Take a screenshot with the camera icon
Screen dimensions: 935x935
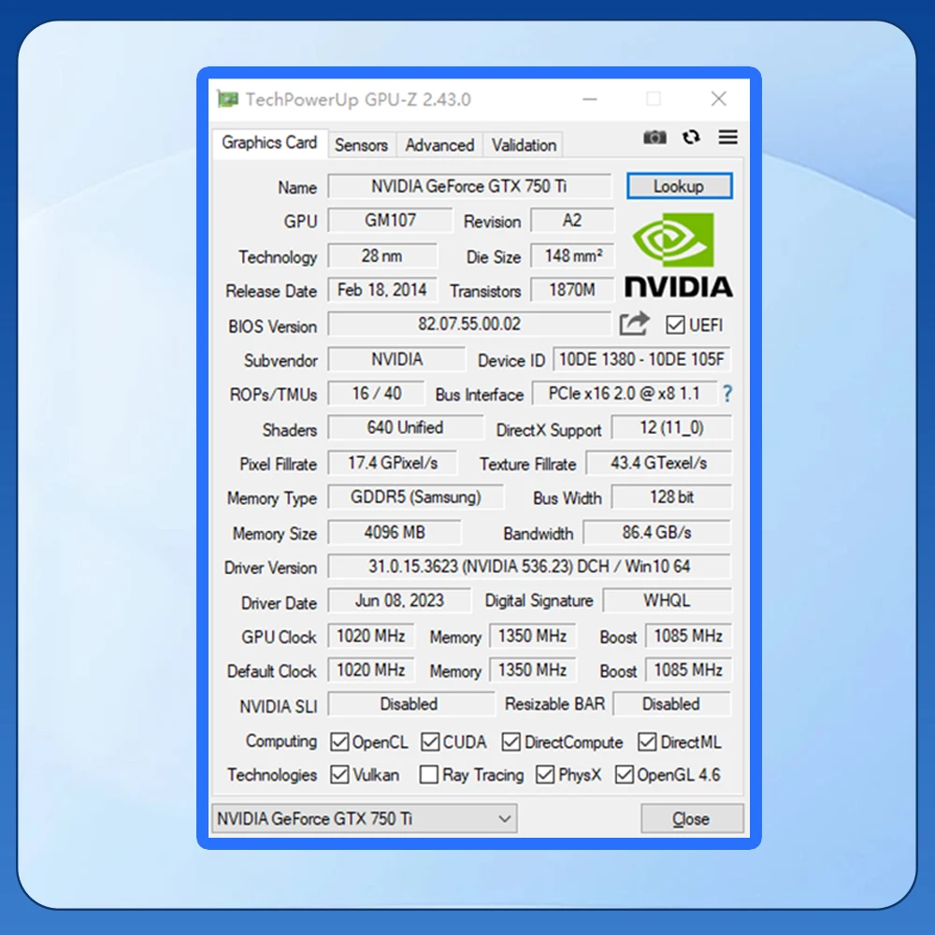tap(654, 137)
